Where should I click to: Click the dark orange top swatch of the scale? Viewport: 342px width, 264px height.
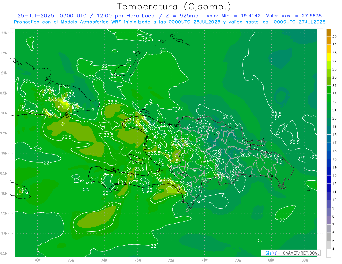(x=329, y=32)
